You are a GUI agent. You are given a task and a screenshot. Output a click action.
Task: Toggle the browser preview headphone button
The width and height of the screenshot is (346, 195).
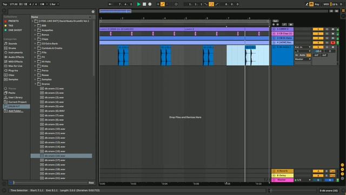pos(11,183)
